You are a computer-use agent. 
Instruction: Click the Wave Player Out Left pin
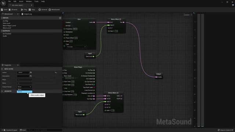94,96
